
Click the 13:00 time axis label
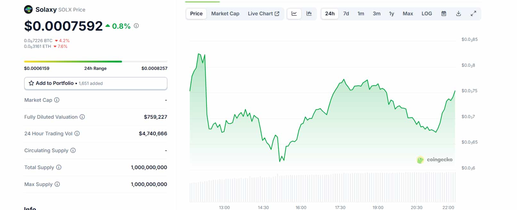pos(225,207)
